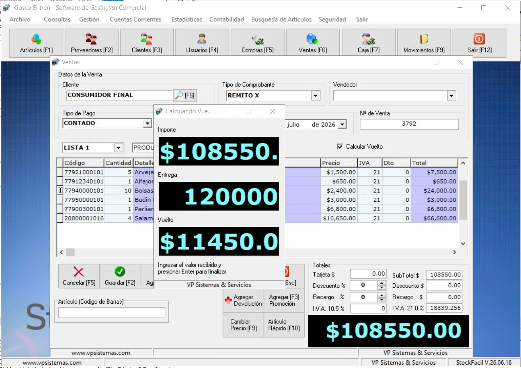Click the client search magnifier [F6] button

pos(185,95)
